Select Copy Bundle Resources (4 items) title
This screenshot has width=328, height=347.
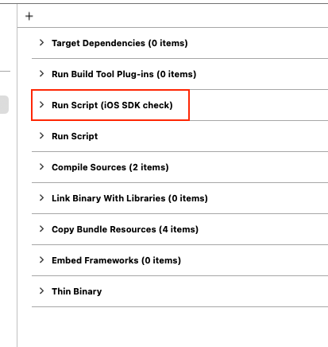pos(125,229)
